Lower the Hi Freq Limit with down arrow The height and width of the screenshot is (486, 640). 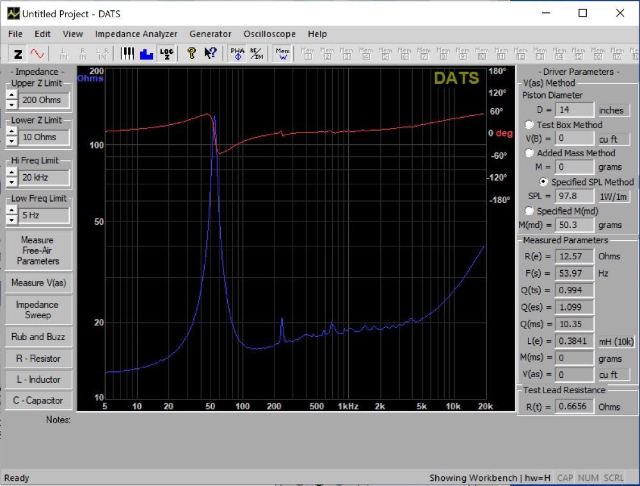coord(12,182)
